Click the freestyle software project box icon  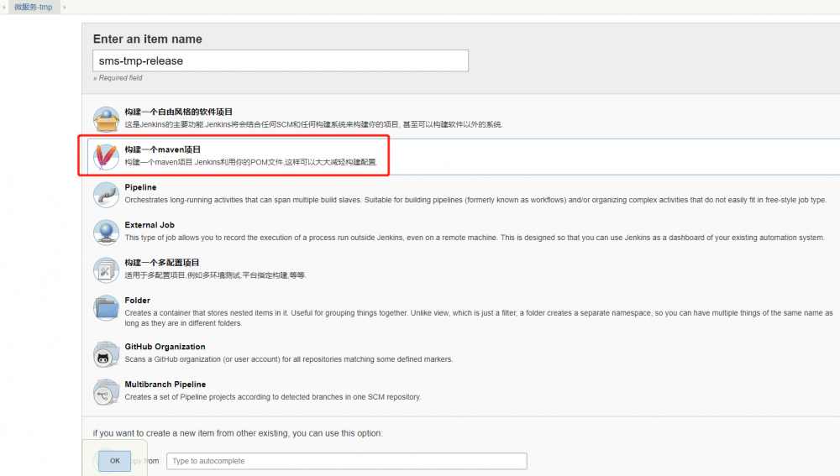pyautogui.click(x=106, y=119)
